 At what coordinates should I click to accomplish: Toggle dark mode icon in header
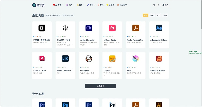159,5
